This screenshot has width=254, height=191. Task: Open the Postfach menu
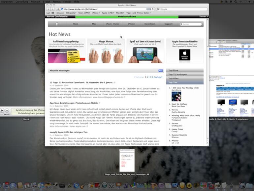35,2
